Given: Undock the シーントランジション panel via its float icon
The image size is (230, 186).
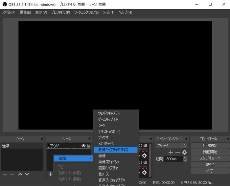Looking at the screenshot, I should 186,138.
